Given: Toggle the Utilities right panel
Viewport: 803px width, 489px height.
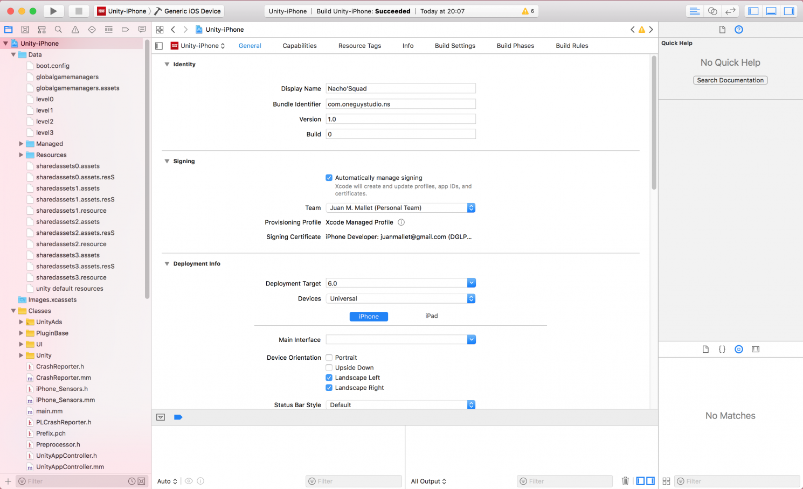Looking at the screenshot, I should (789, 11).
